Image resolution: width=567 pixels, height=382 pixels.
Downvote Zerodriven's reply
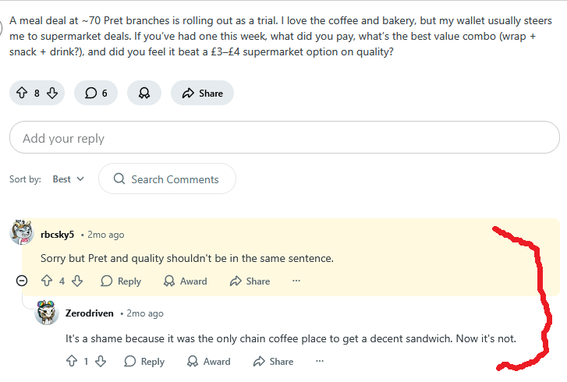pyautogui.click(x=101, y=362)
